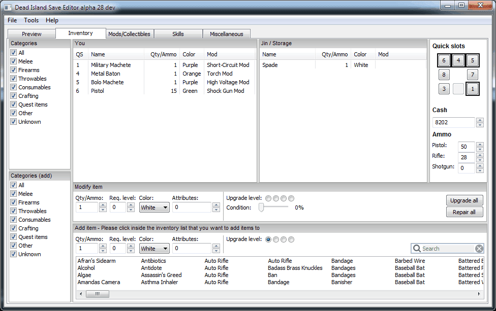Open the Tools menu

click(x=31, y=20)
